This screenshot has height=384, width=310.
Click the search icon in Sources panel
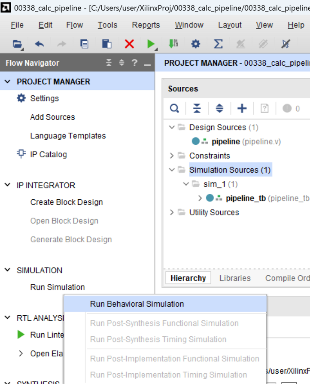point(174,108)
